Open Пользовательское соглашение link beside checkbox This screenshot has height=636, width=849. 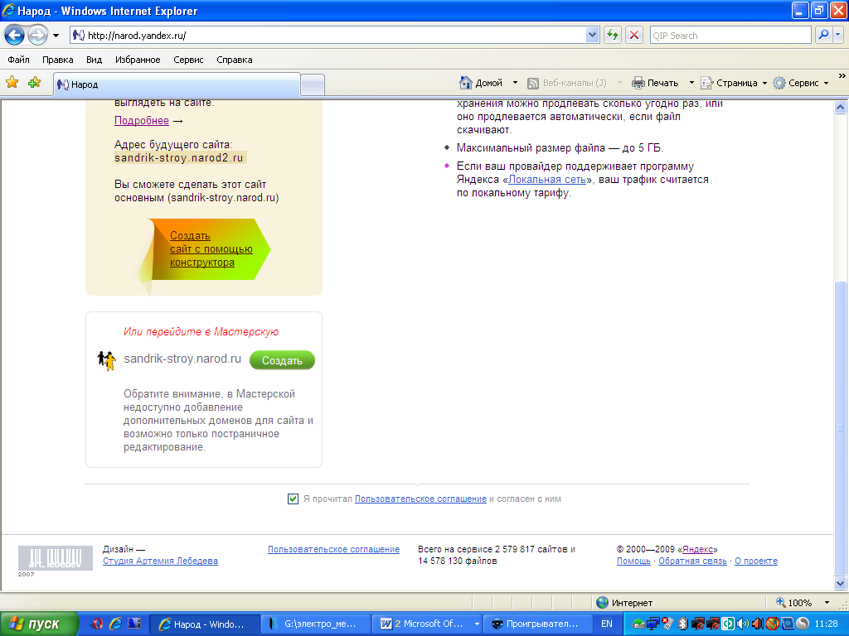coord(420,499)
